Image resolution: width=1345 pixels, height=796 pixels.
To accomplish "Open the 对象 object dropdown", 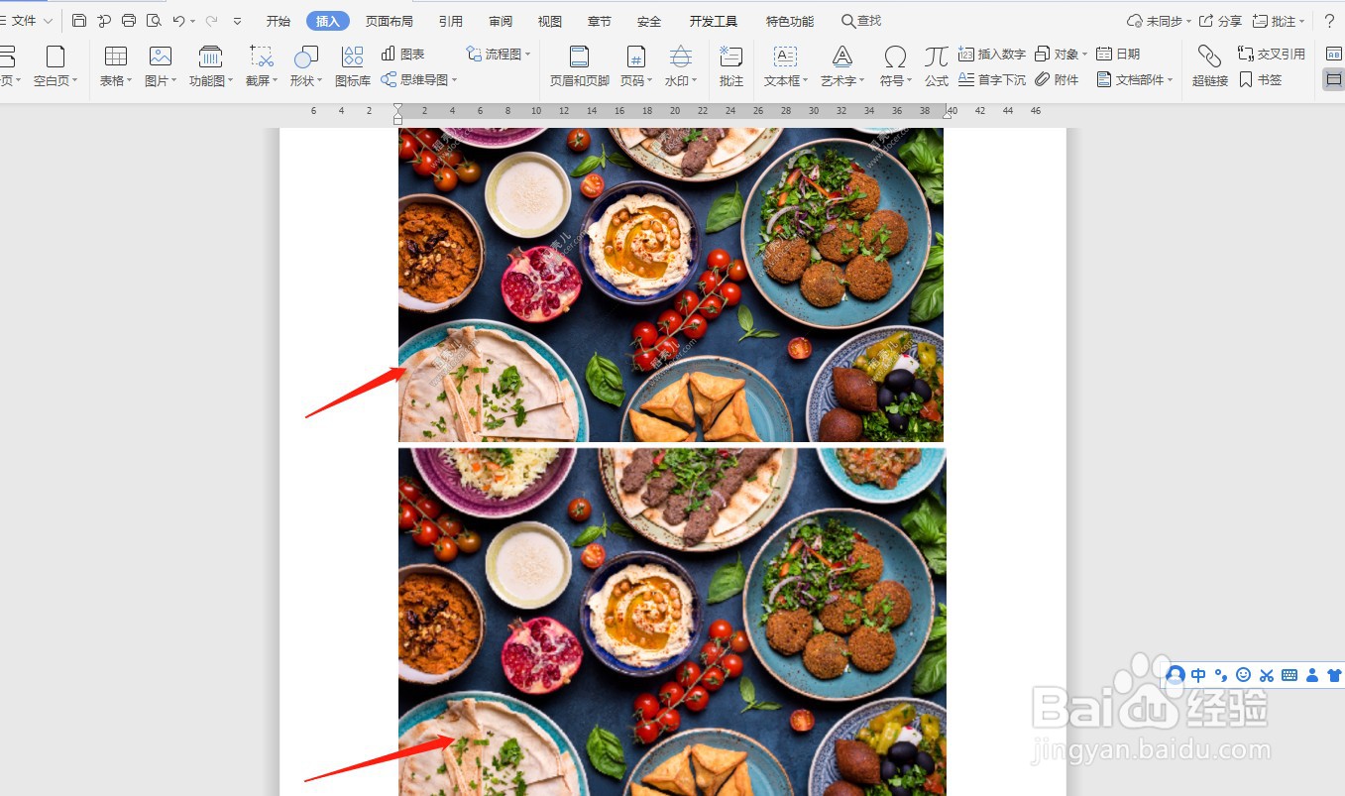I will (1061, 54).
